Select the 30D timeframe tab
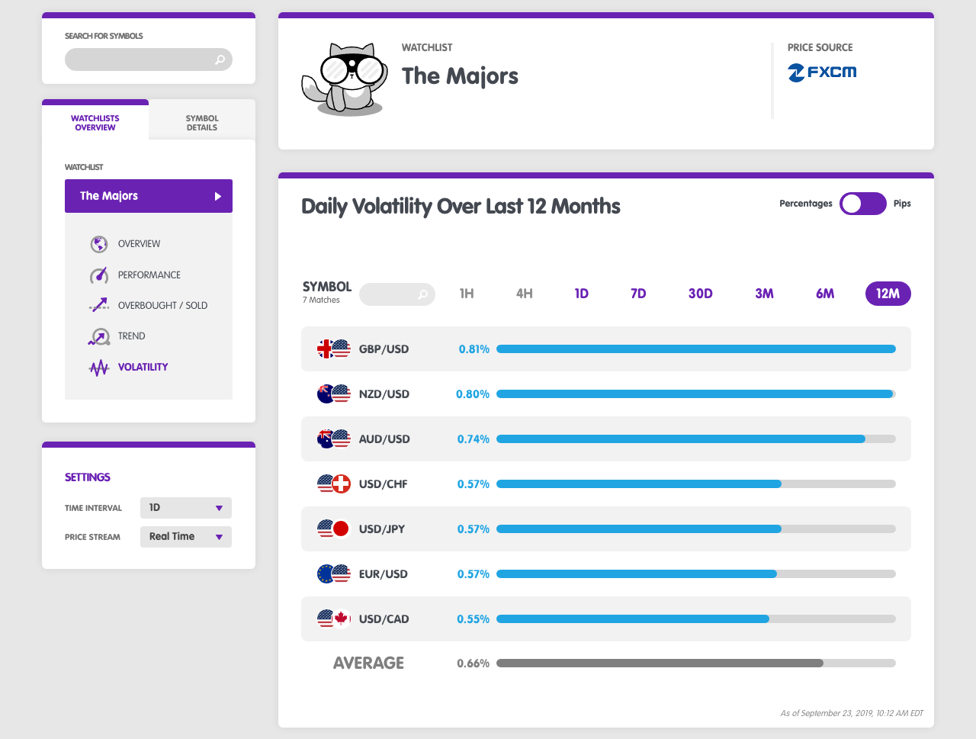The width and height of the screenshot is (976, 739). pyautogui.click(x=701, y=294)
